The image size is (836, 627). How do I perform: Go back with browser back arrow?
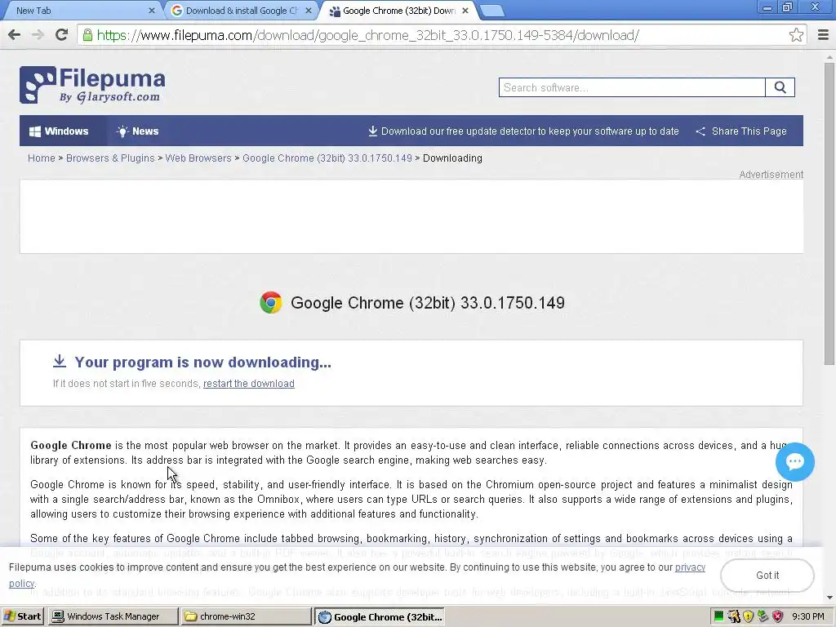coord(14,35)
